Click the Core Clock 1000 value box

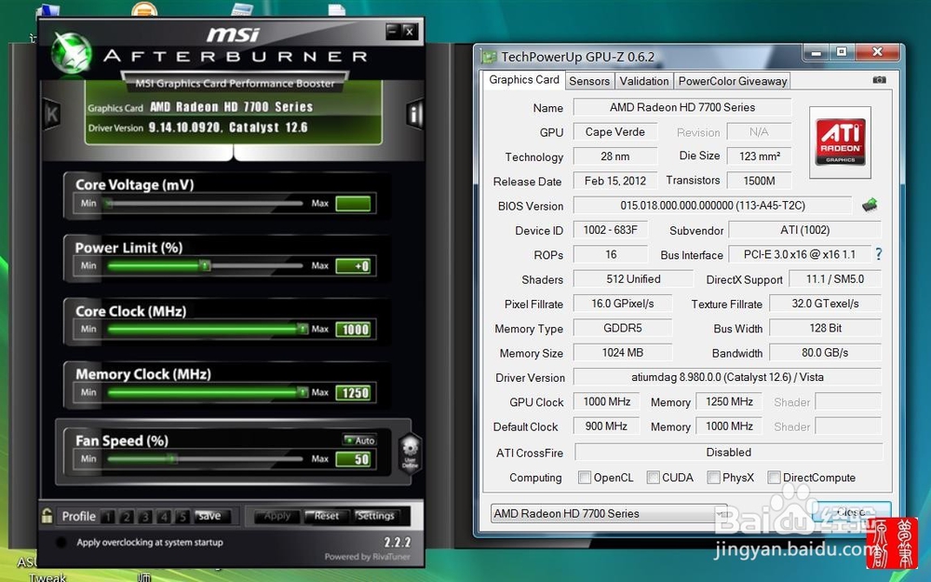(353, 329)
